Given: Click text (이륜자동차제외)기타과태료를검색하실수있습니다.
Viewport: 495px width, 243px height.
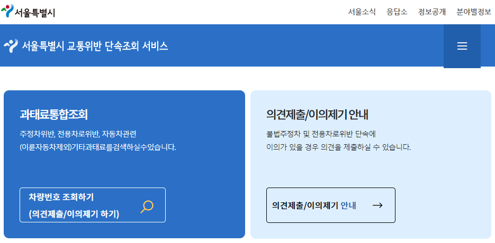Looking at the screenshot, I should click(98, 147).
